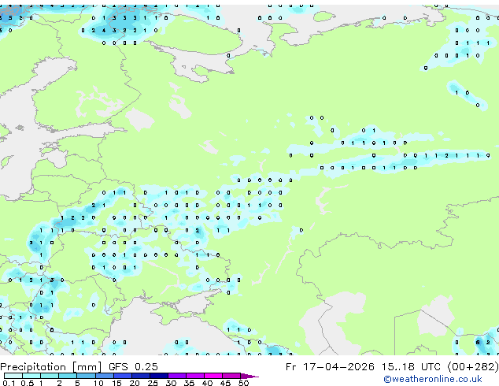Click the 0.5–1 mm legend color swatch

point(31,376)
